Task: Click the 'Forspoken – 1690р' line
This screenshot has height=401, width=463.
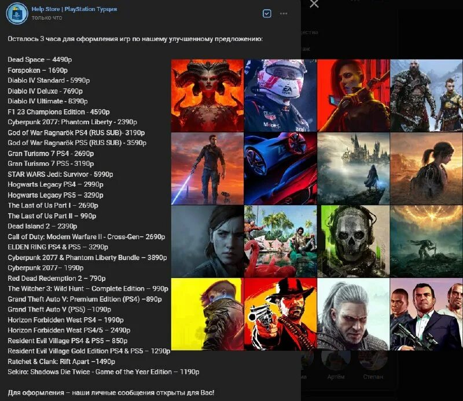Action: pos(38,70)
